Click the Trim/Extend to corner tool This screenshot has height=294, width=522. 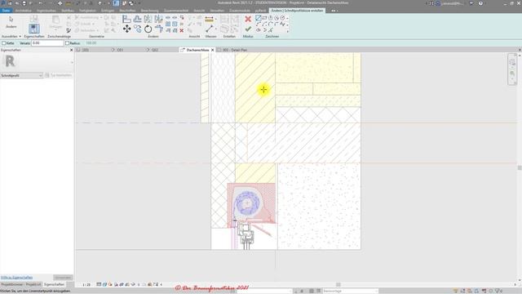click(159, 29)
